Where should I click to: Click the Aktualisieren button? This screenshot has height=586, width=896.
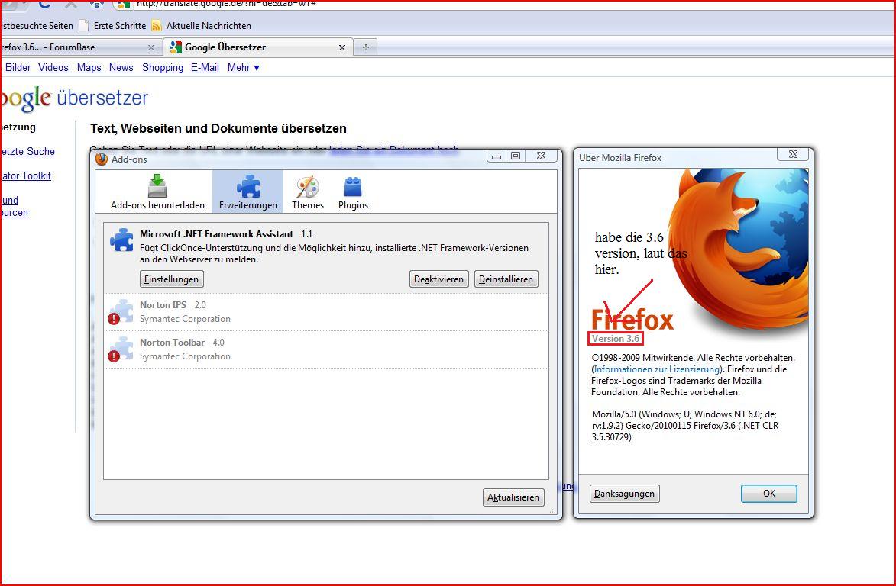513,497
